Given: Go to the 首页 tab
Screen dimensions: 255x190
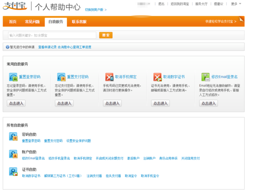Looking at the screenshot, I should point(13,22).
